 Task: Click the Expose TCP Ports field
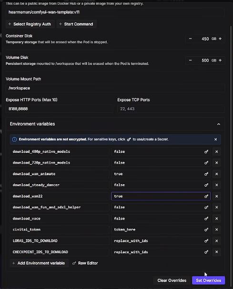[171, 109]
